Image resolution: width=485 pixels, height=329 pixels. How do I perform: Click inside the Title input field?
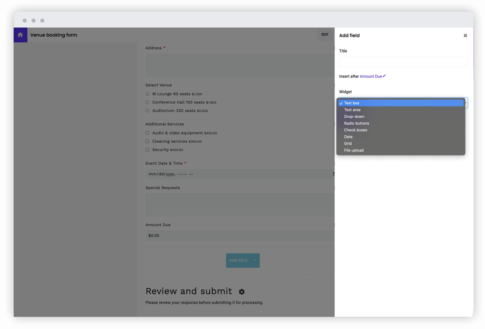(x=403, y=62)
